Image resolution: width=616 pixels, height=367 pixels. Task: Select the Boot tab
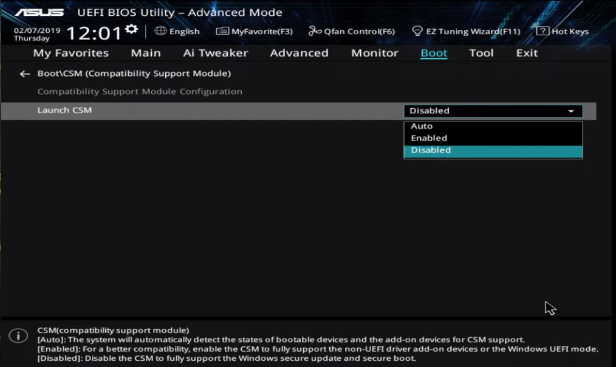[x=434, y=53]
